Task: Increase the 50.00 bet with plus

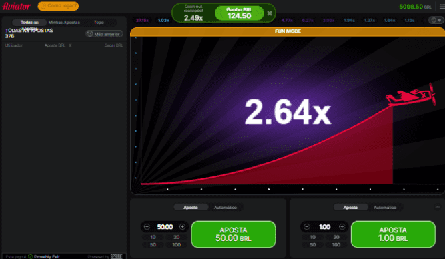Action: tap(183, 226)
